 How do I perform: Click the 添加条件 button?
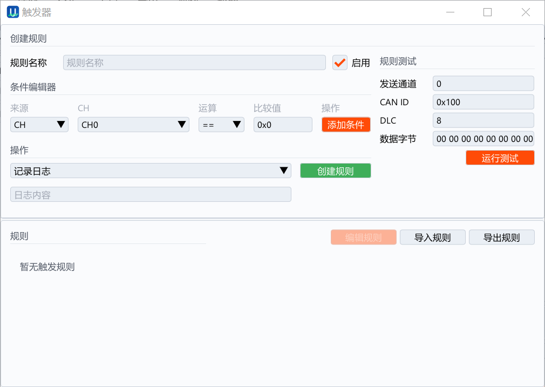point(346,125)
